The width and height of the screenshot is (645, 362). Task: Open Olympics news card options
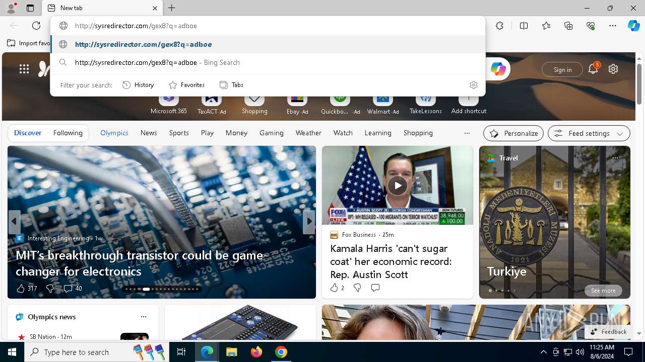click(x=144, y=317)
